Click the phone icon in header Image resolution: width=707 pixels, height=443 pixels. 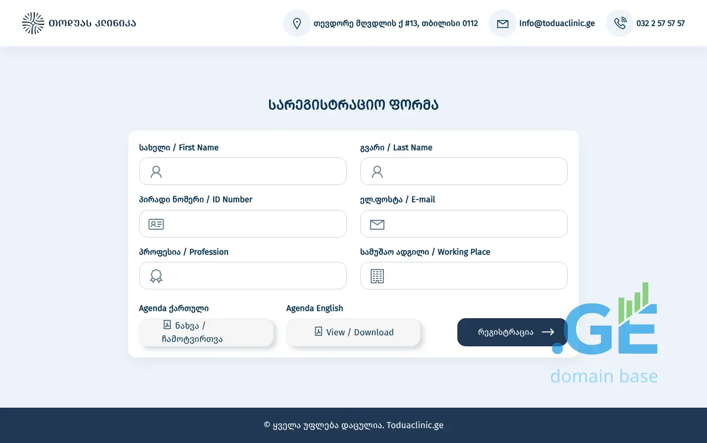(x=620, y=23)
